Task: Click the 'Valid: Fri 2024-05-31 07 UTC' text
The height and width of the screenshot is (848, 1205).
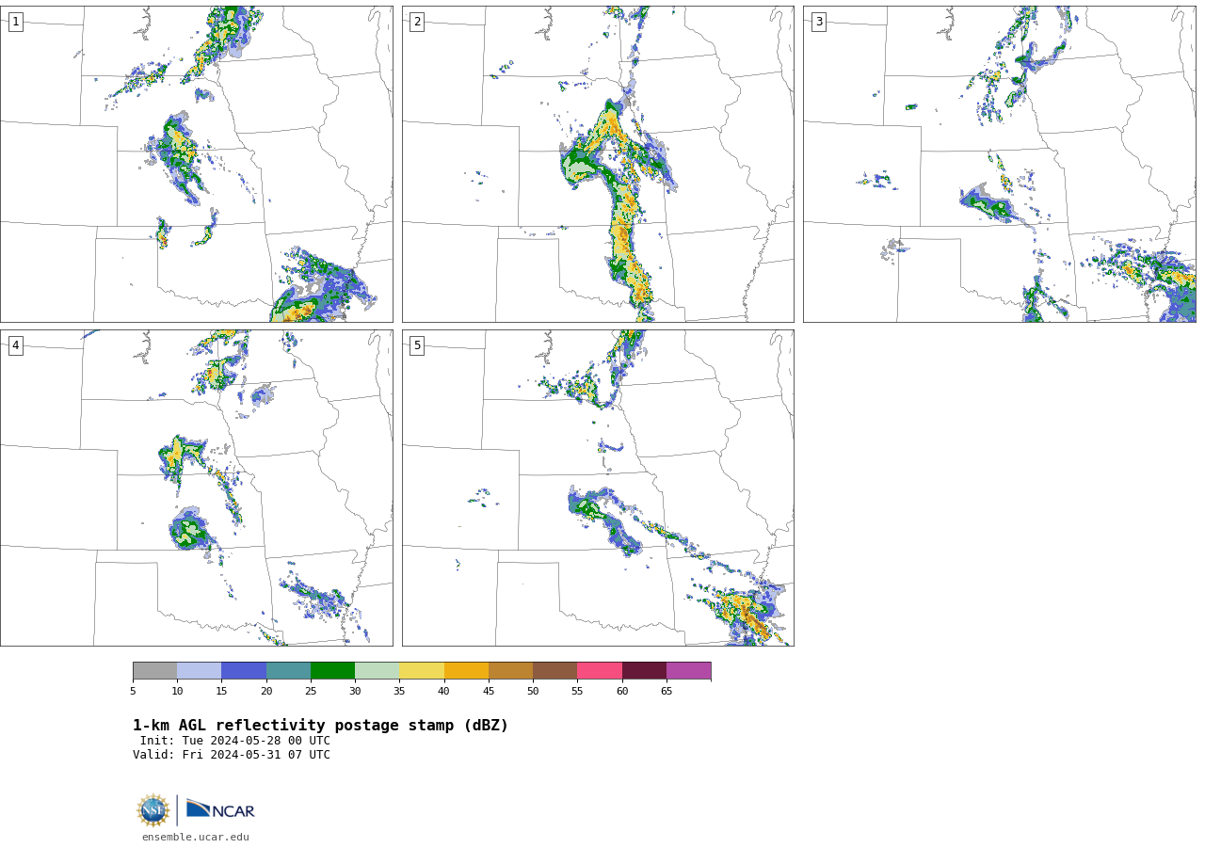Action: [x=232, y=755]
